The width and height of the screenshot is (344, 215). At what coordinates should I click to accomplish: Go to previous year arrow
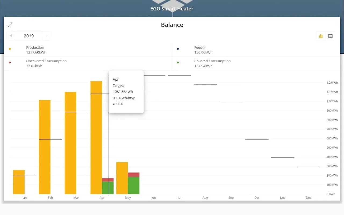coord(11,36)
